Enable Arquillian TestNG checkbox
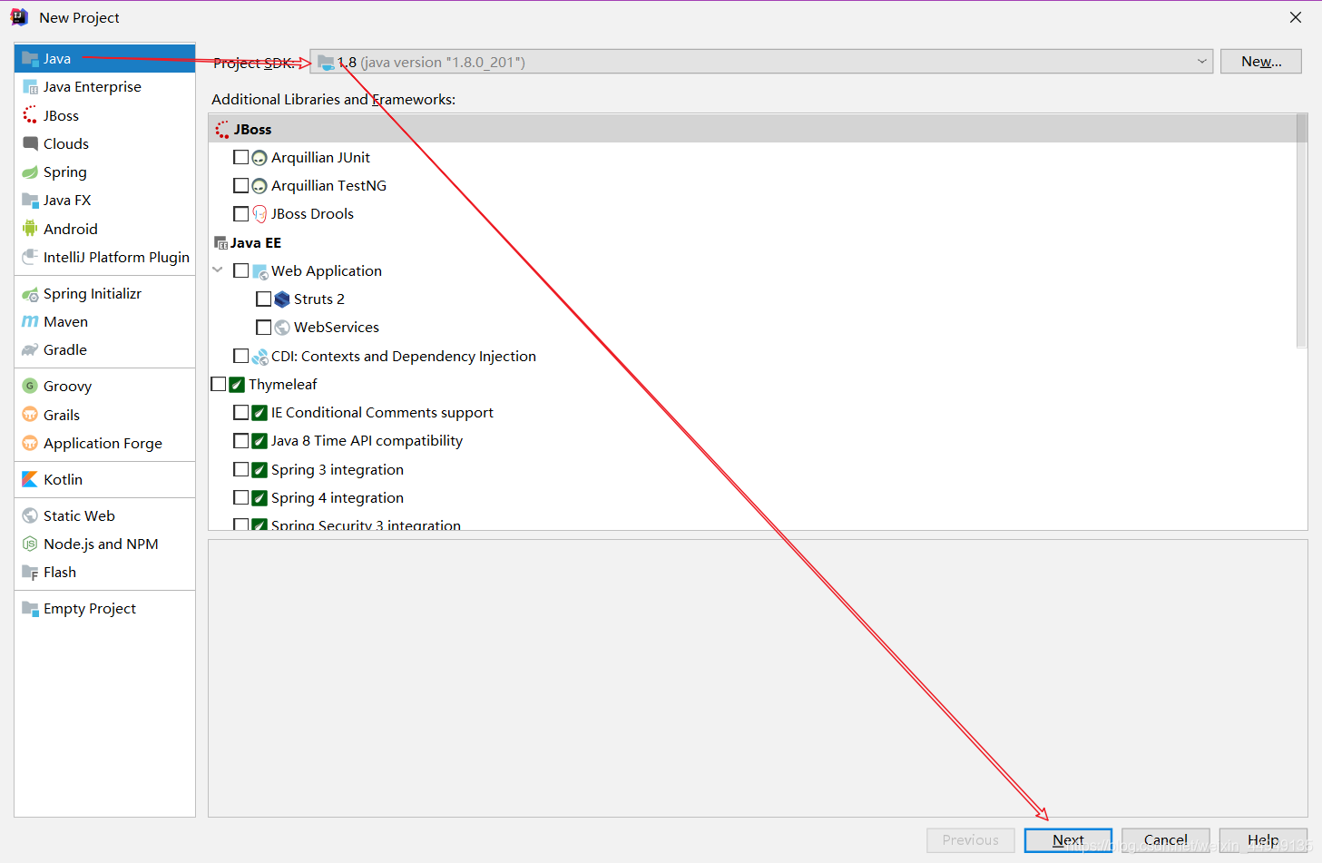 tap(240, 185)
